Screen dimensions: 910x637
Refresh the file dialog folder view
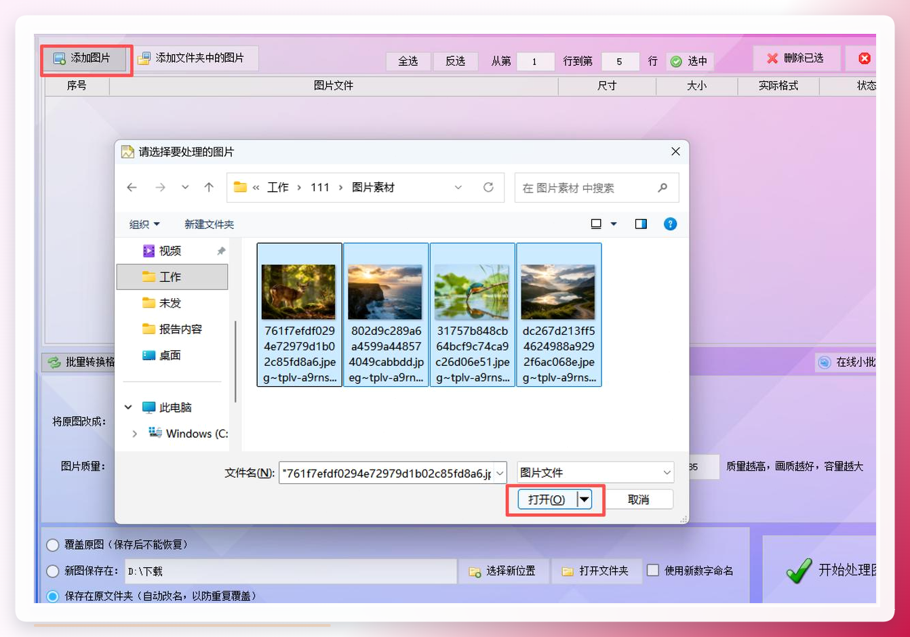(x=488, y=188)
